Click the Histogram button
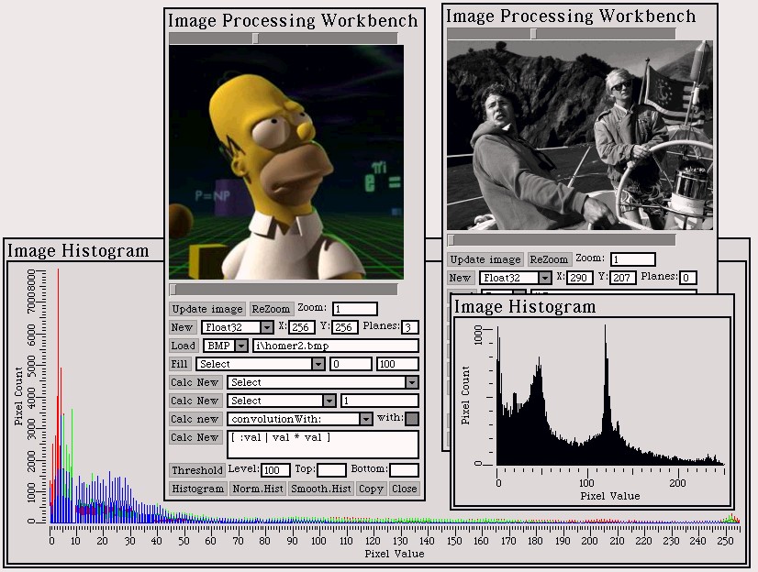758x572 pixels. coord(197,489)
